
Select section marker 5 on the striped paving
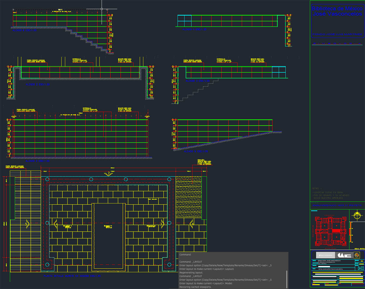point(27,224)
